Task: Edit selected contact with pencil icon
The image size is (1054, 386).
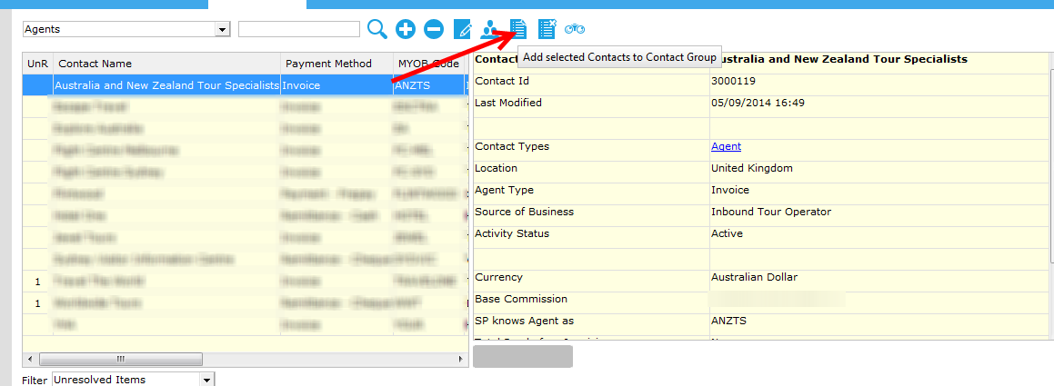Action: pos(462,29)
